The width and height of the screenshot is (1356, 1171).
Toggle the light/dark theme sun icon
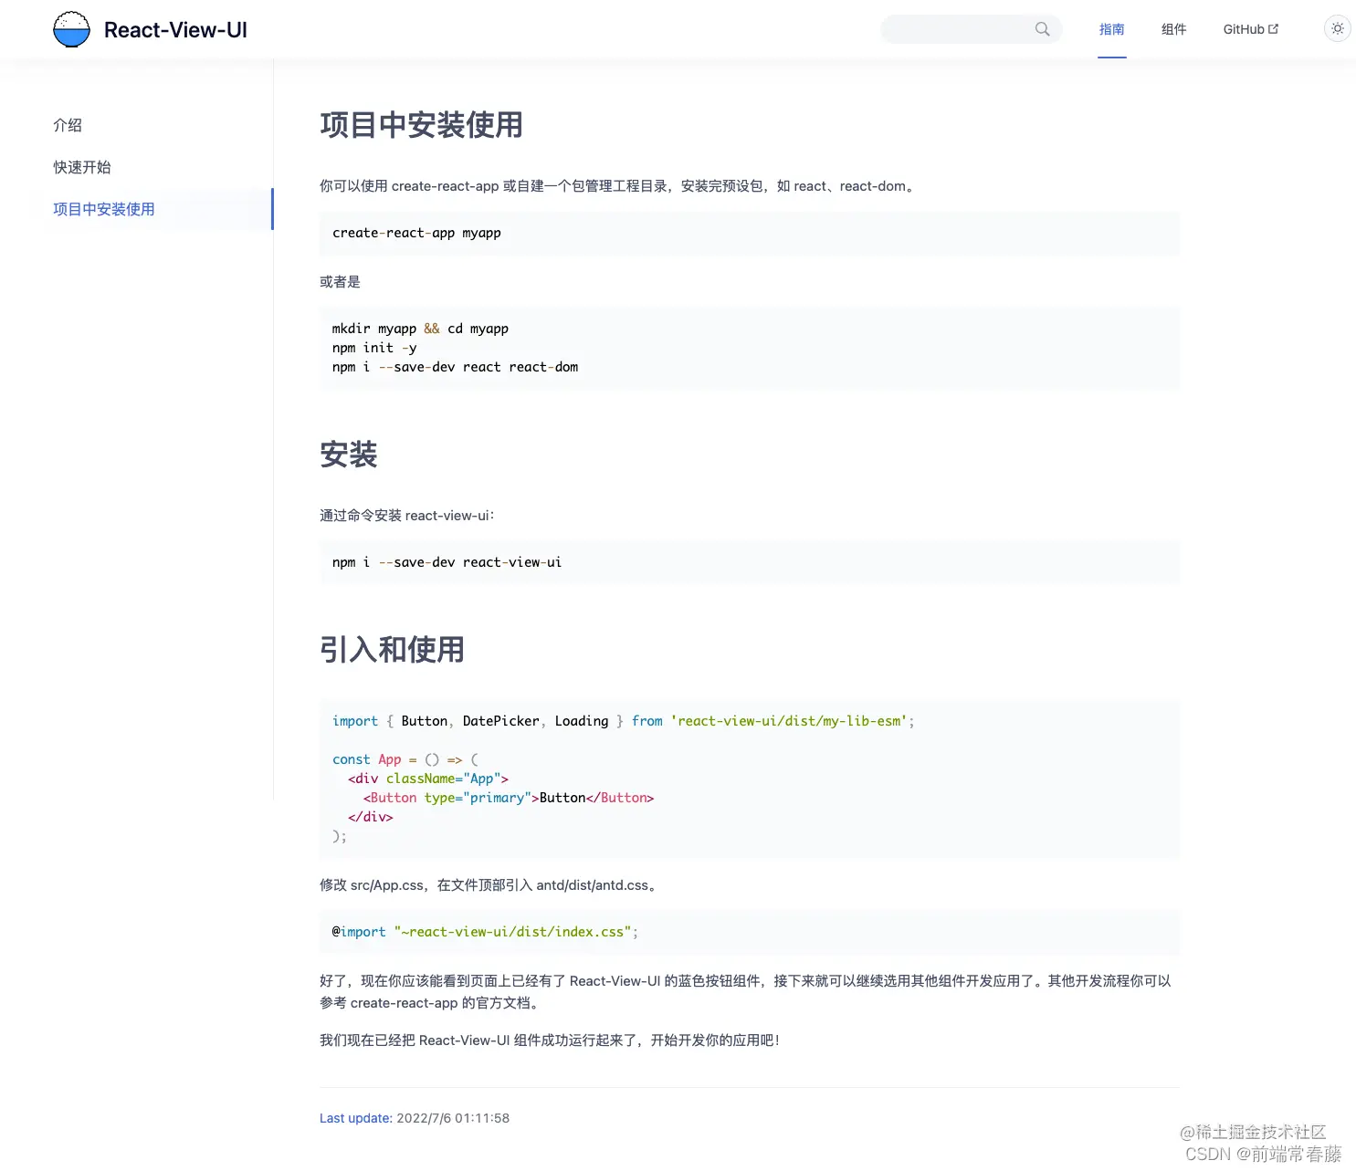pos(1337,28)
